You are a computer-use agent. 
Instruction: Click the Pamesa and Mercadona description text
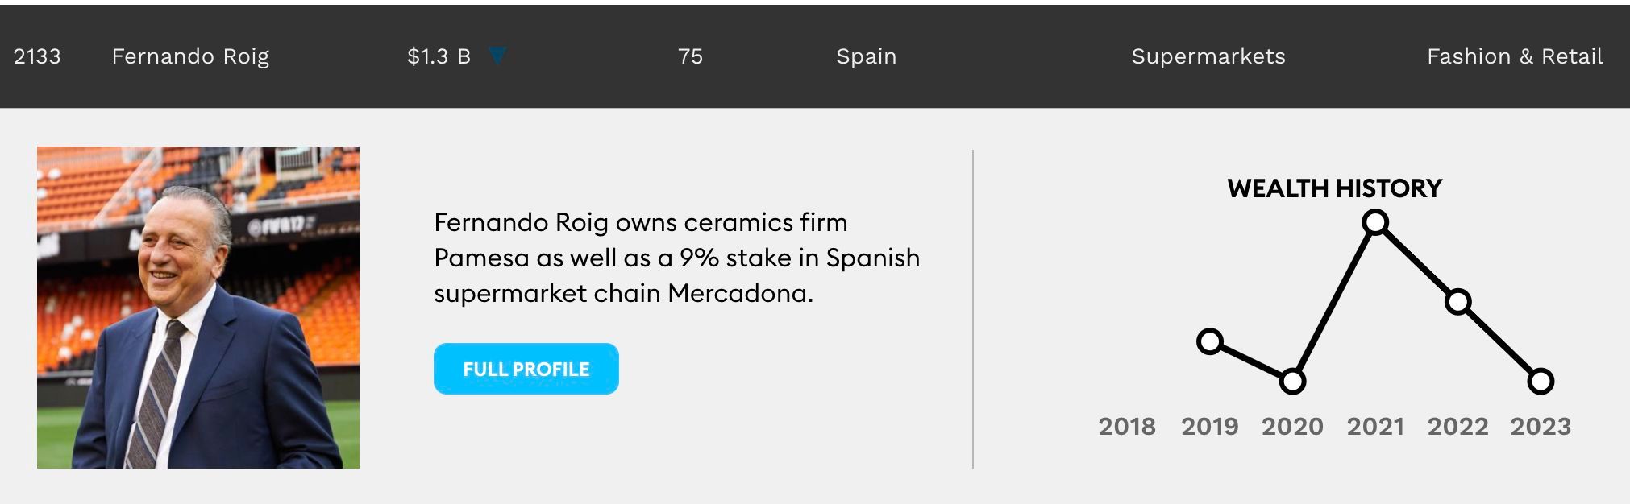point(676,258)
